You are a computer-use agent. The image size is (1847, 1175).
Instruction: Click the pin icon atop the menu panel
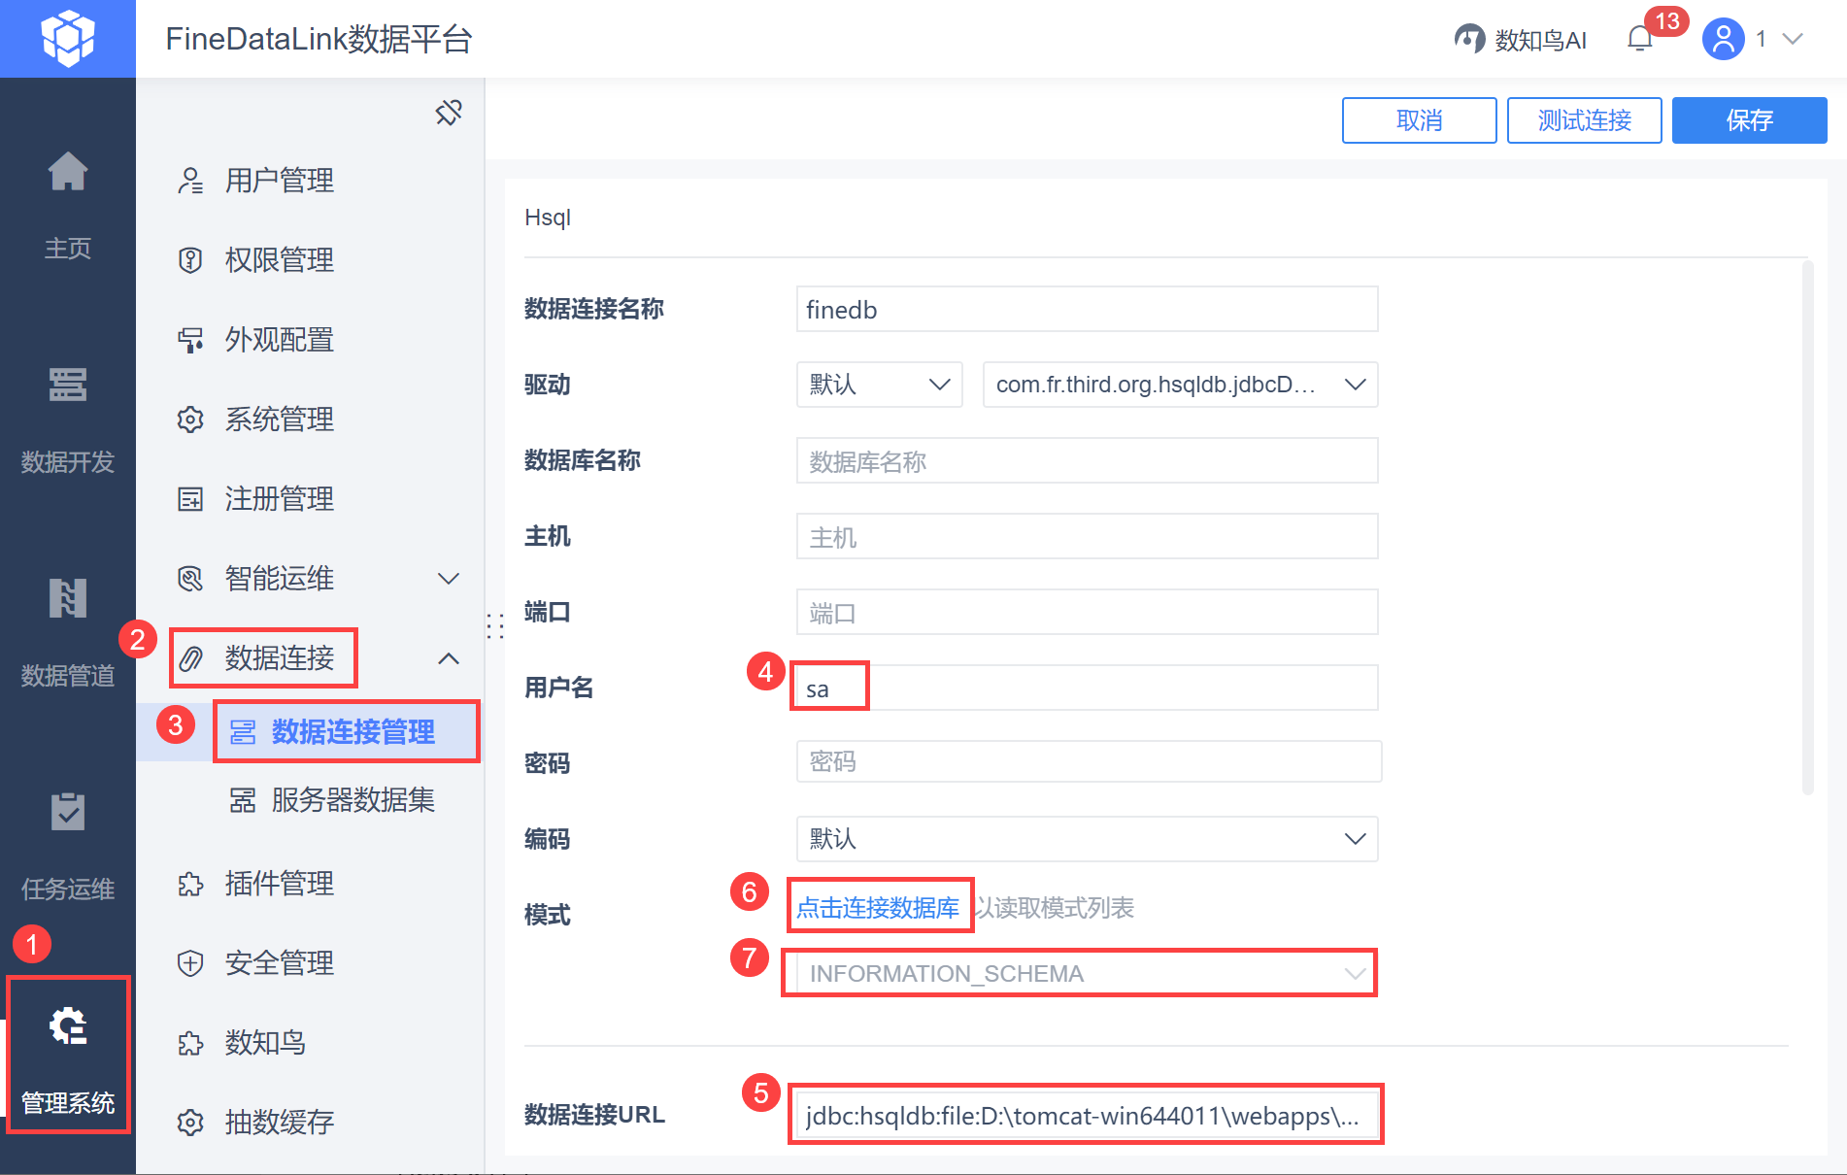point(449,113)
